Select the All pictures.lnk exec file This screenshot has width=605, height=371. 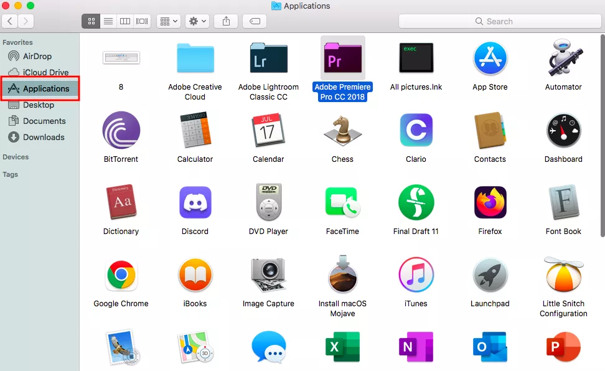[416, 58]
